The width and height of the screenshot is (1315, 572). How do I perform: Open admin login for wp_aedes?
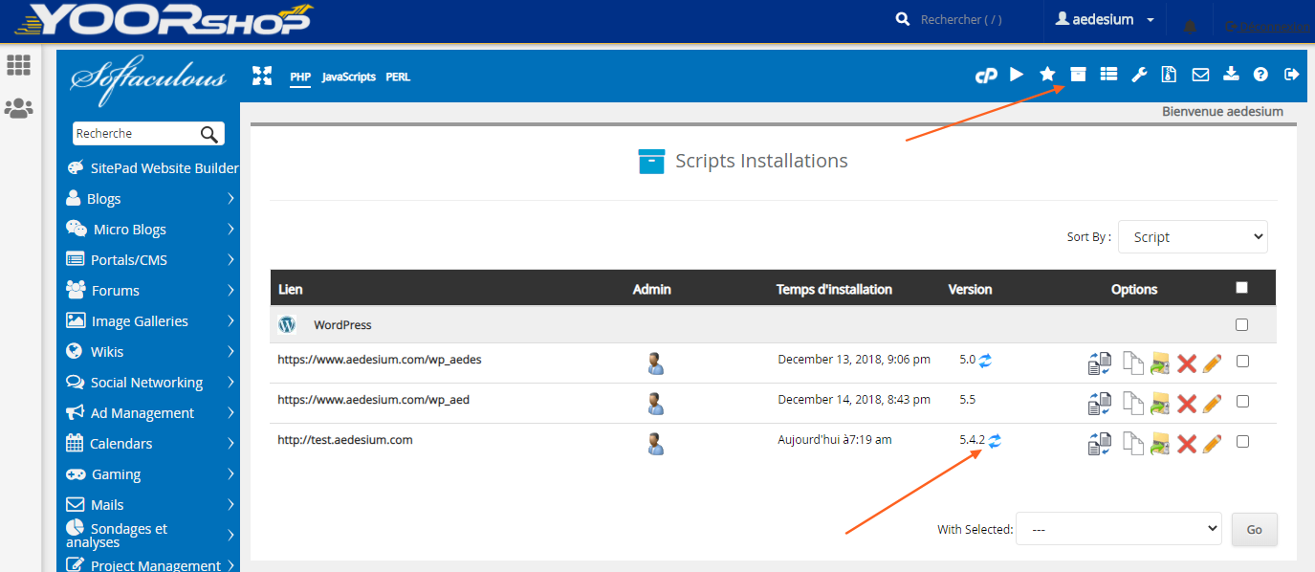655,363
